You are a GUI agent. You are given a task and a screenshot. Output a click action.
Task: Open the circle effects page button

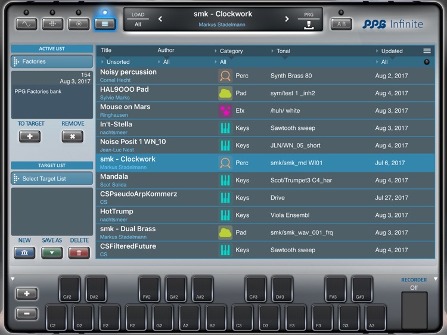79,24
